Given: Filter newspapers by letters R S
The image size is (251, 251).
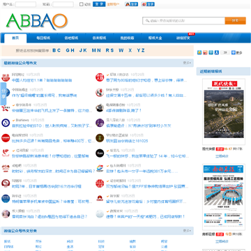Looking at the screenshot, I should click(x=109, y=50).
